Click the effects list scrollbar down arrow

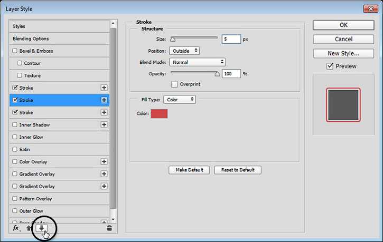pos(113,219)
